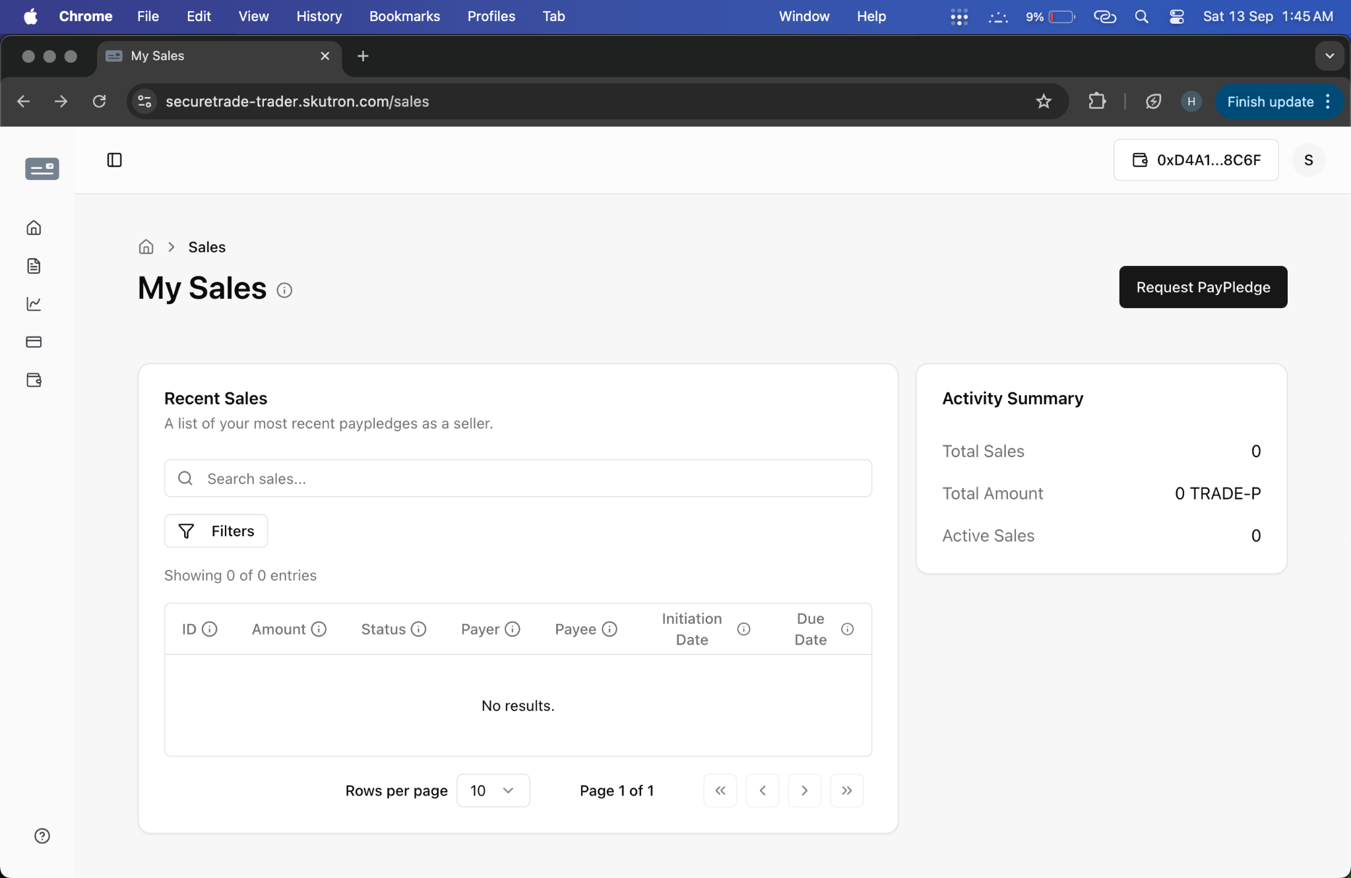Go to the previous page arrow

(x=762, y=790)
